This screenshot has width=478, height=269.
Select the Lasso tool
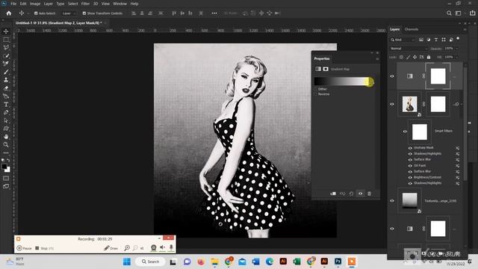point(6,48)
